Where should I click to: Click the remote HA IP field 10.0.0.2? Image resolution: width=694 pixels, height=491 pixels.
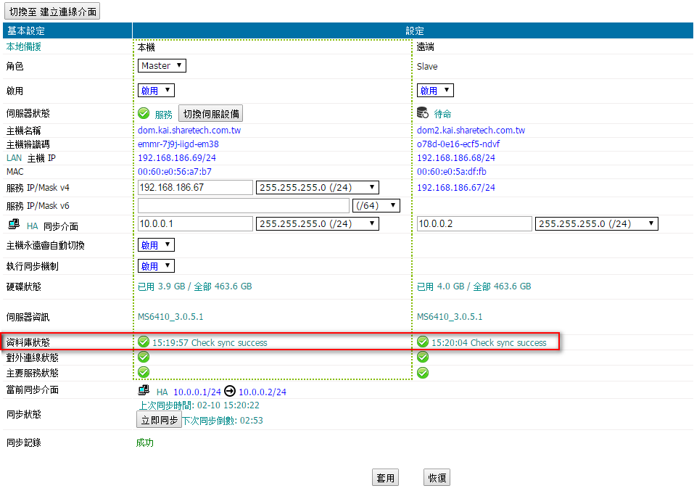[474, 223]
